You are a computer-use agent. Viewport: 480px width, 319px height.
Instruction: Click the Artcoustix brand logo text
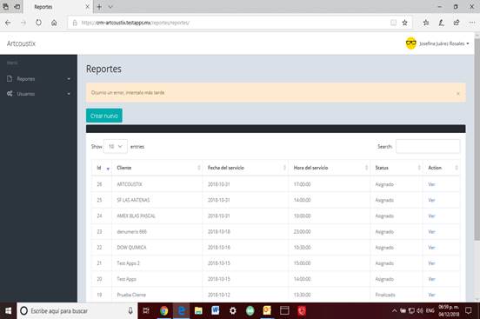click(21, 43)
